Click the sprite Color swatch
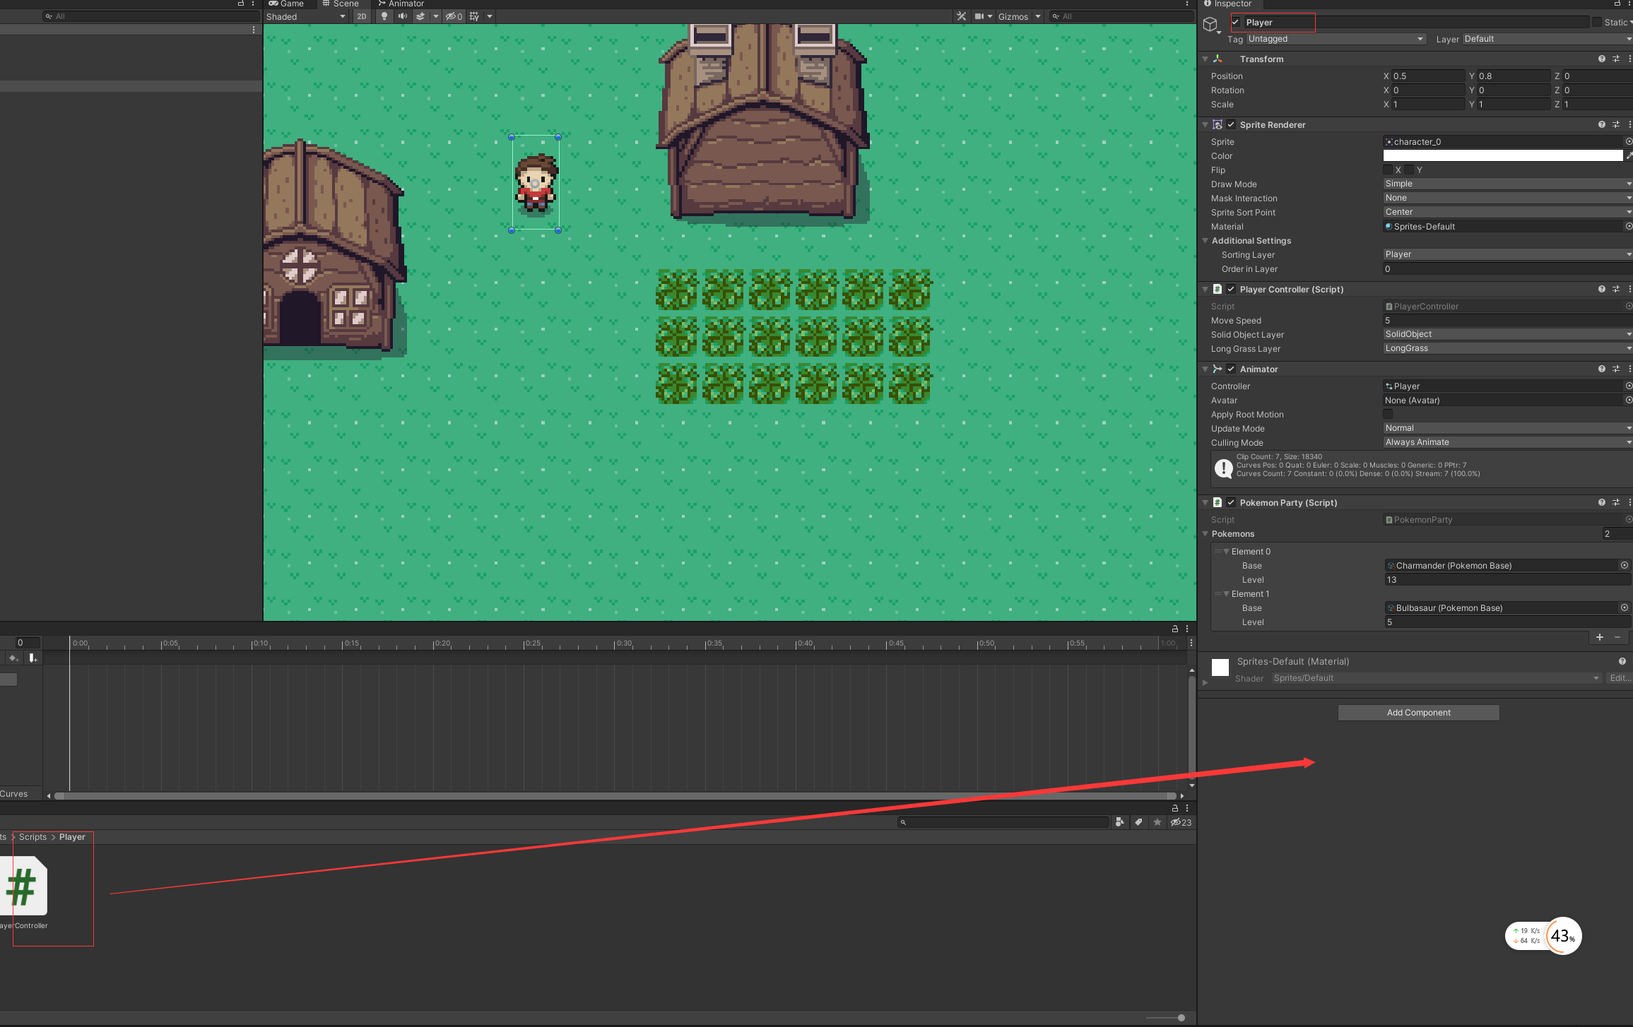Image resolution: width=1633 pixels, height=1027 pixels. (x=1502, y=155)
